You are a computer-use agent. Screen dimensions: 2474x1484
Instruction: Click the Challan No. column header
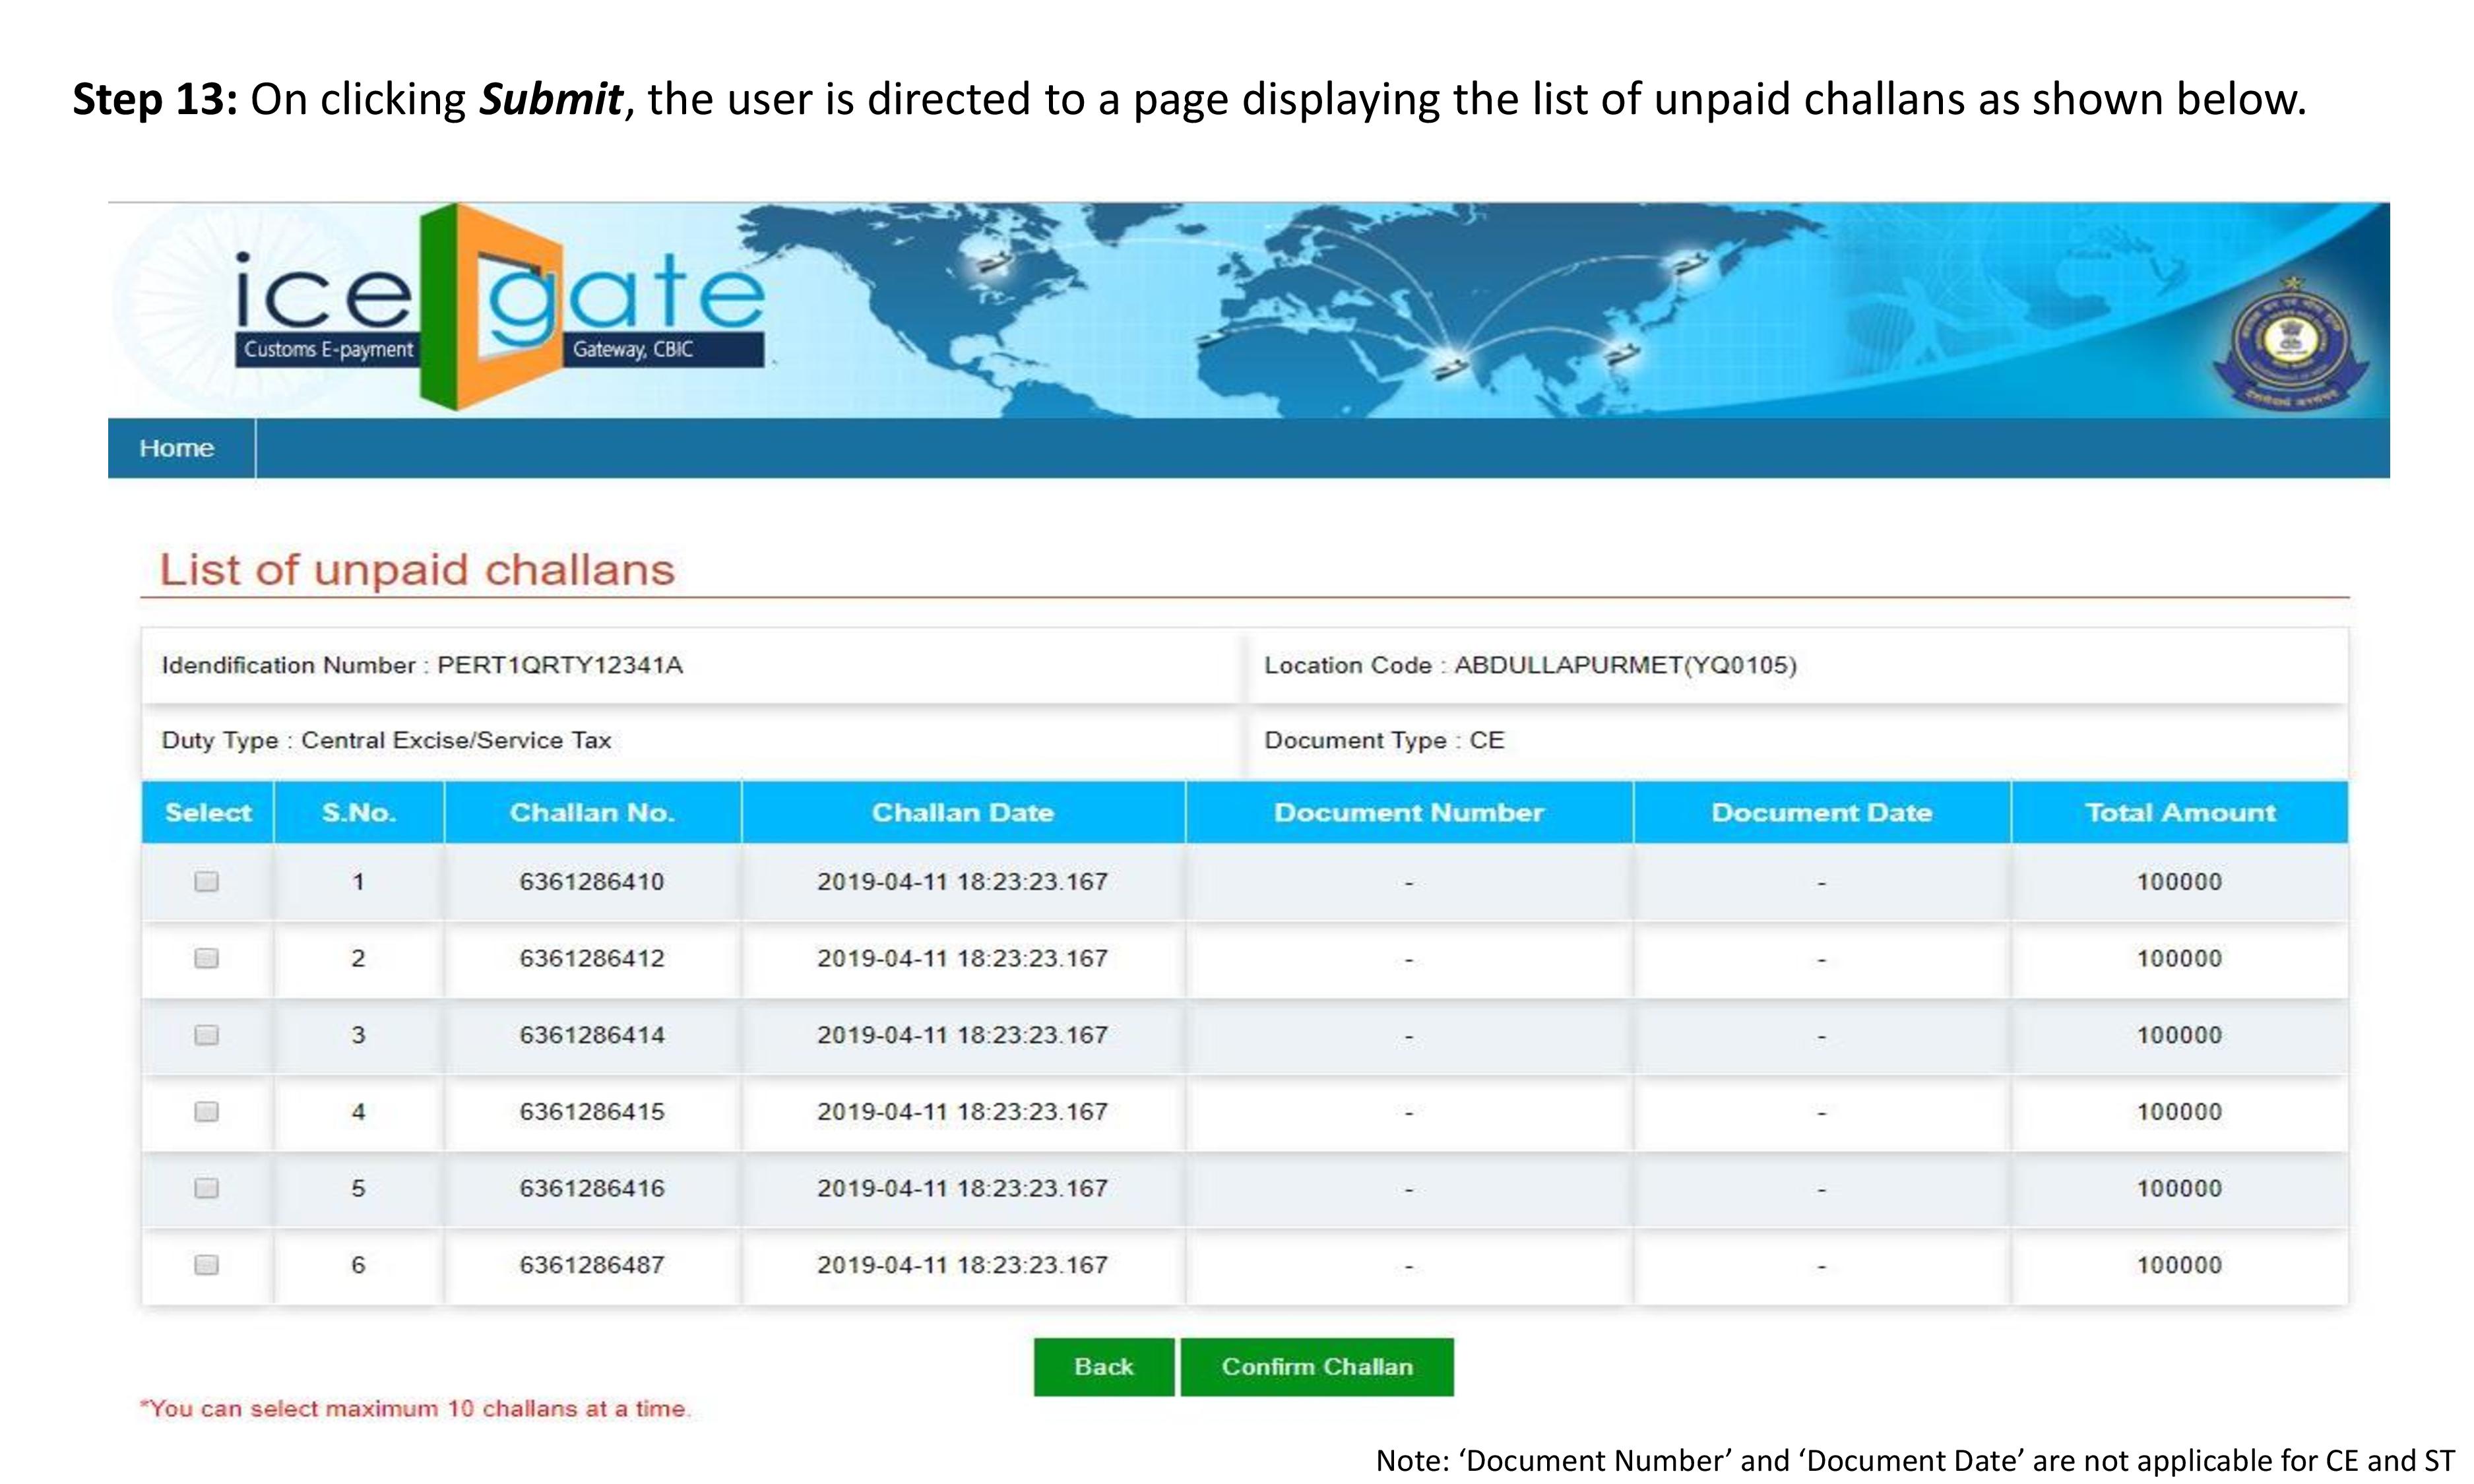[x=593, y=812]
